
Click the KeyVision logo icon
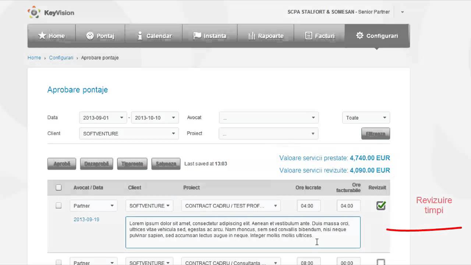coord(34,12)
